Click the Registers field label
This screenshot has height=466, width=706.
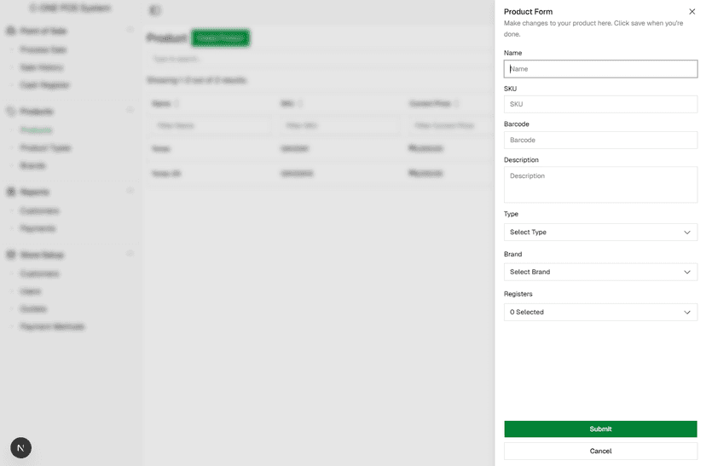coord(518,294)
